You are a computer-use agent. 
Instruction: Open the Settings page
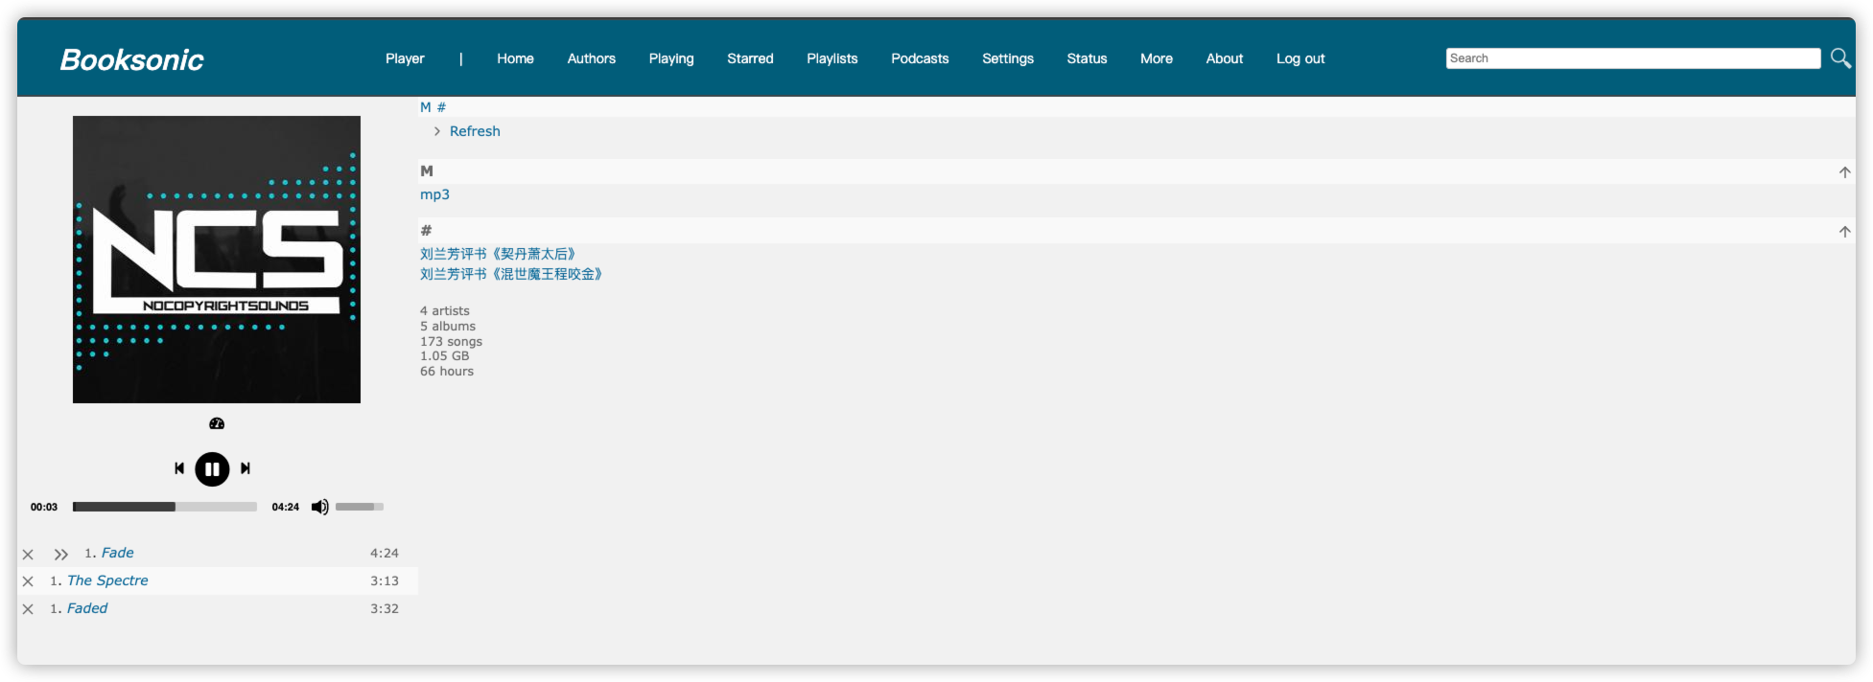pos(1008,58)
